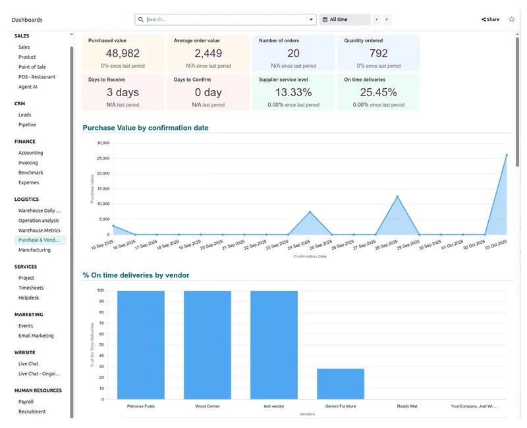Click the HUMAN RESOURCES section header
The height and width of the screenshot is (428, 527).
[38, 390]
